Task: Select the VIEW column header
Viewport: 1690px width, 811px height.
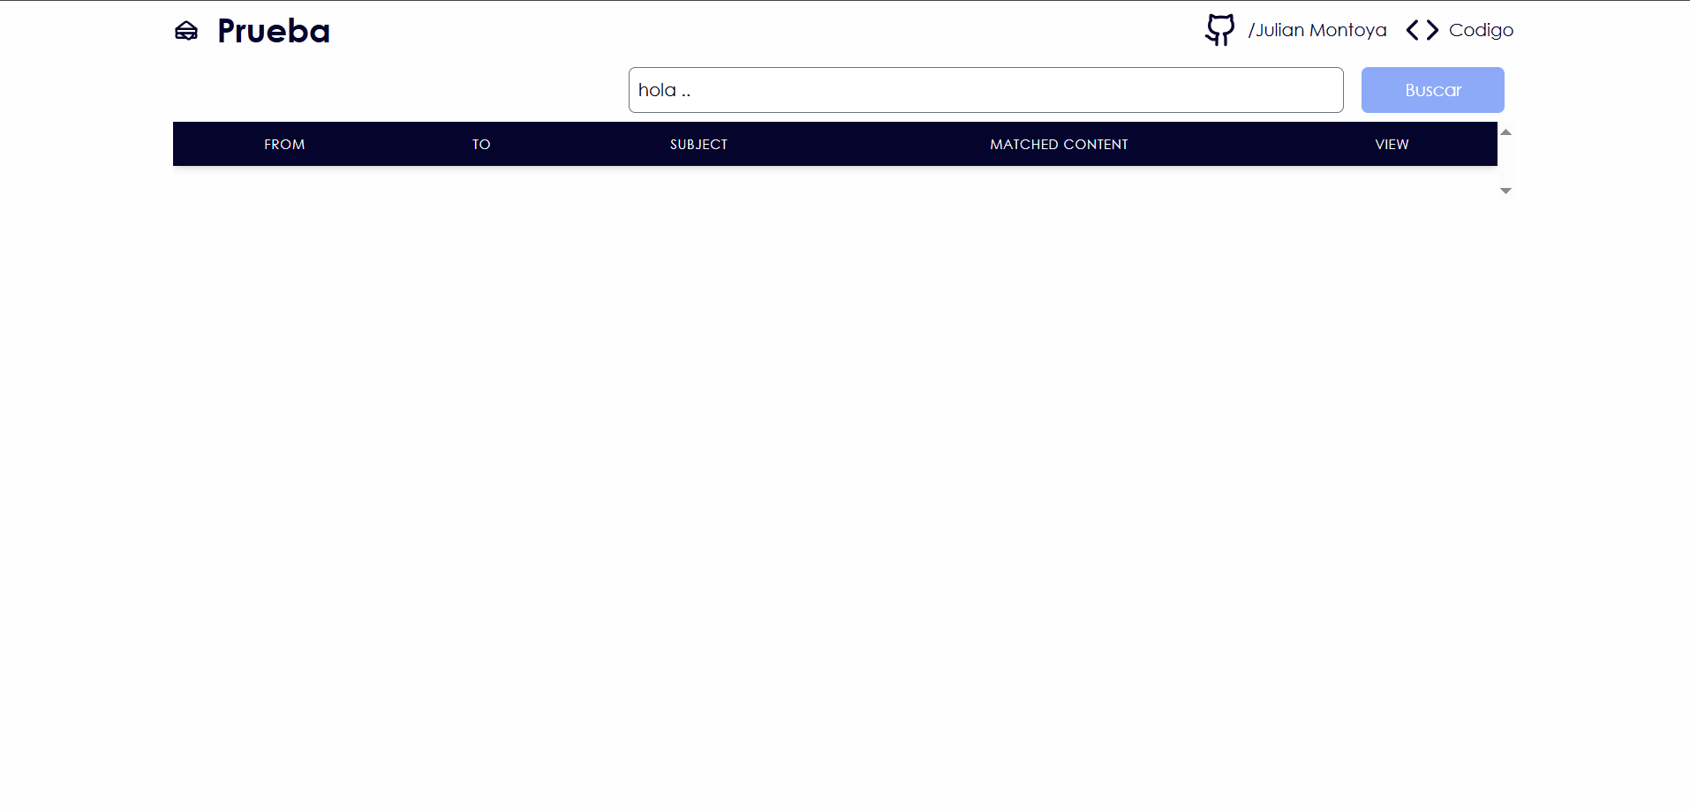Action: tap(1392, 145)
